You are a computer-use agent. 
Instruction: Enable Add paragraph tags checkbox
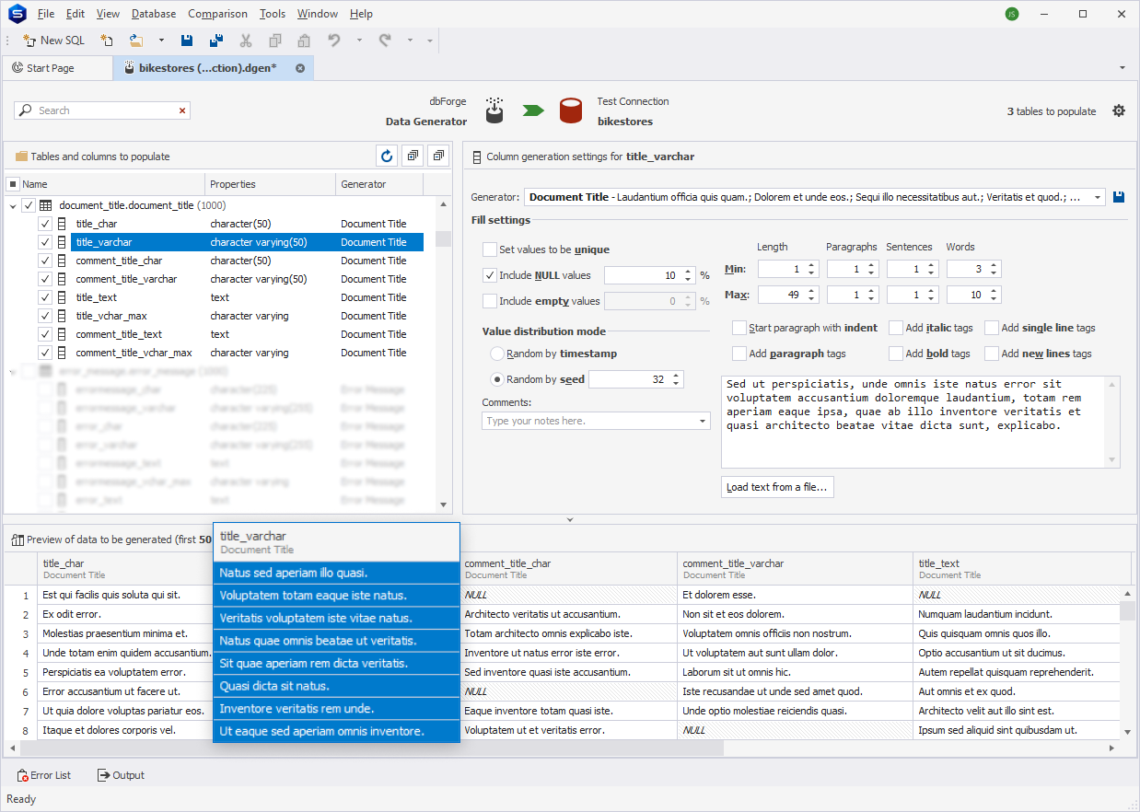tap(739, 354)
